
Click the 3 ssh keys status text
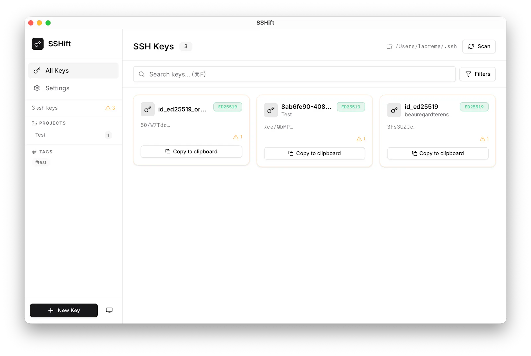[x=45, y=108]
